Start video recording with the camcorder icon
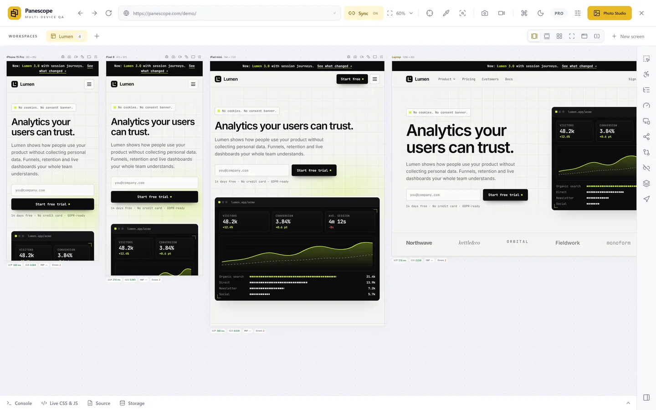This screenshot has height=410, width=656. pyautogui.click(x=502, y=13)
